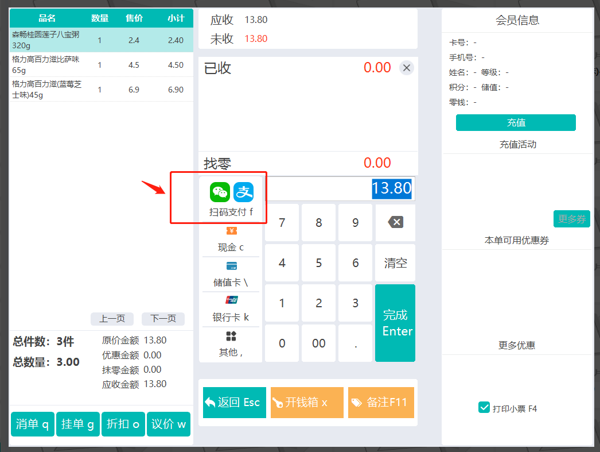Select the 格力高百力滋(蓝莓芝士味)45g item row
Viewport: 600px width, 452px height.
(102, 89)
